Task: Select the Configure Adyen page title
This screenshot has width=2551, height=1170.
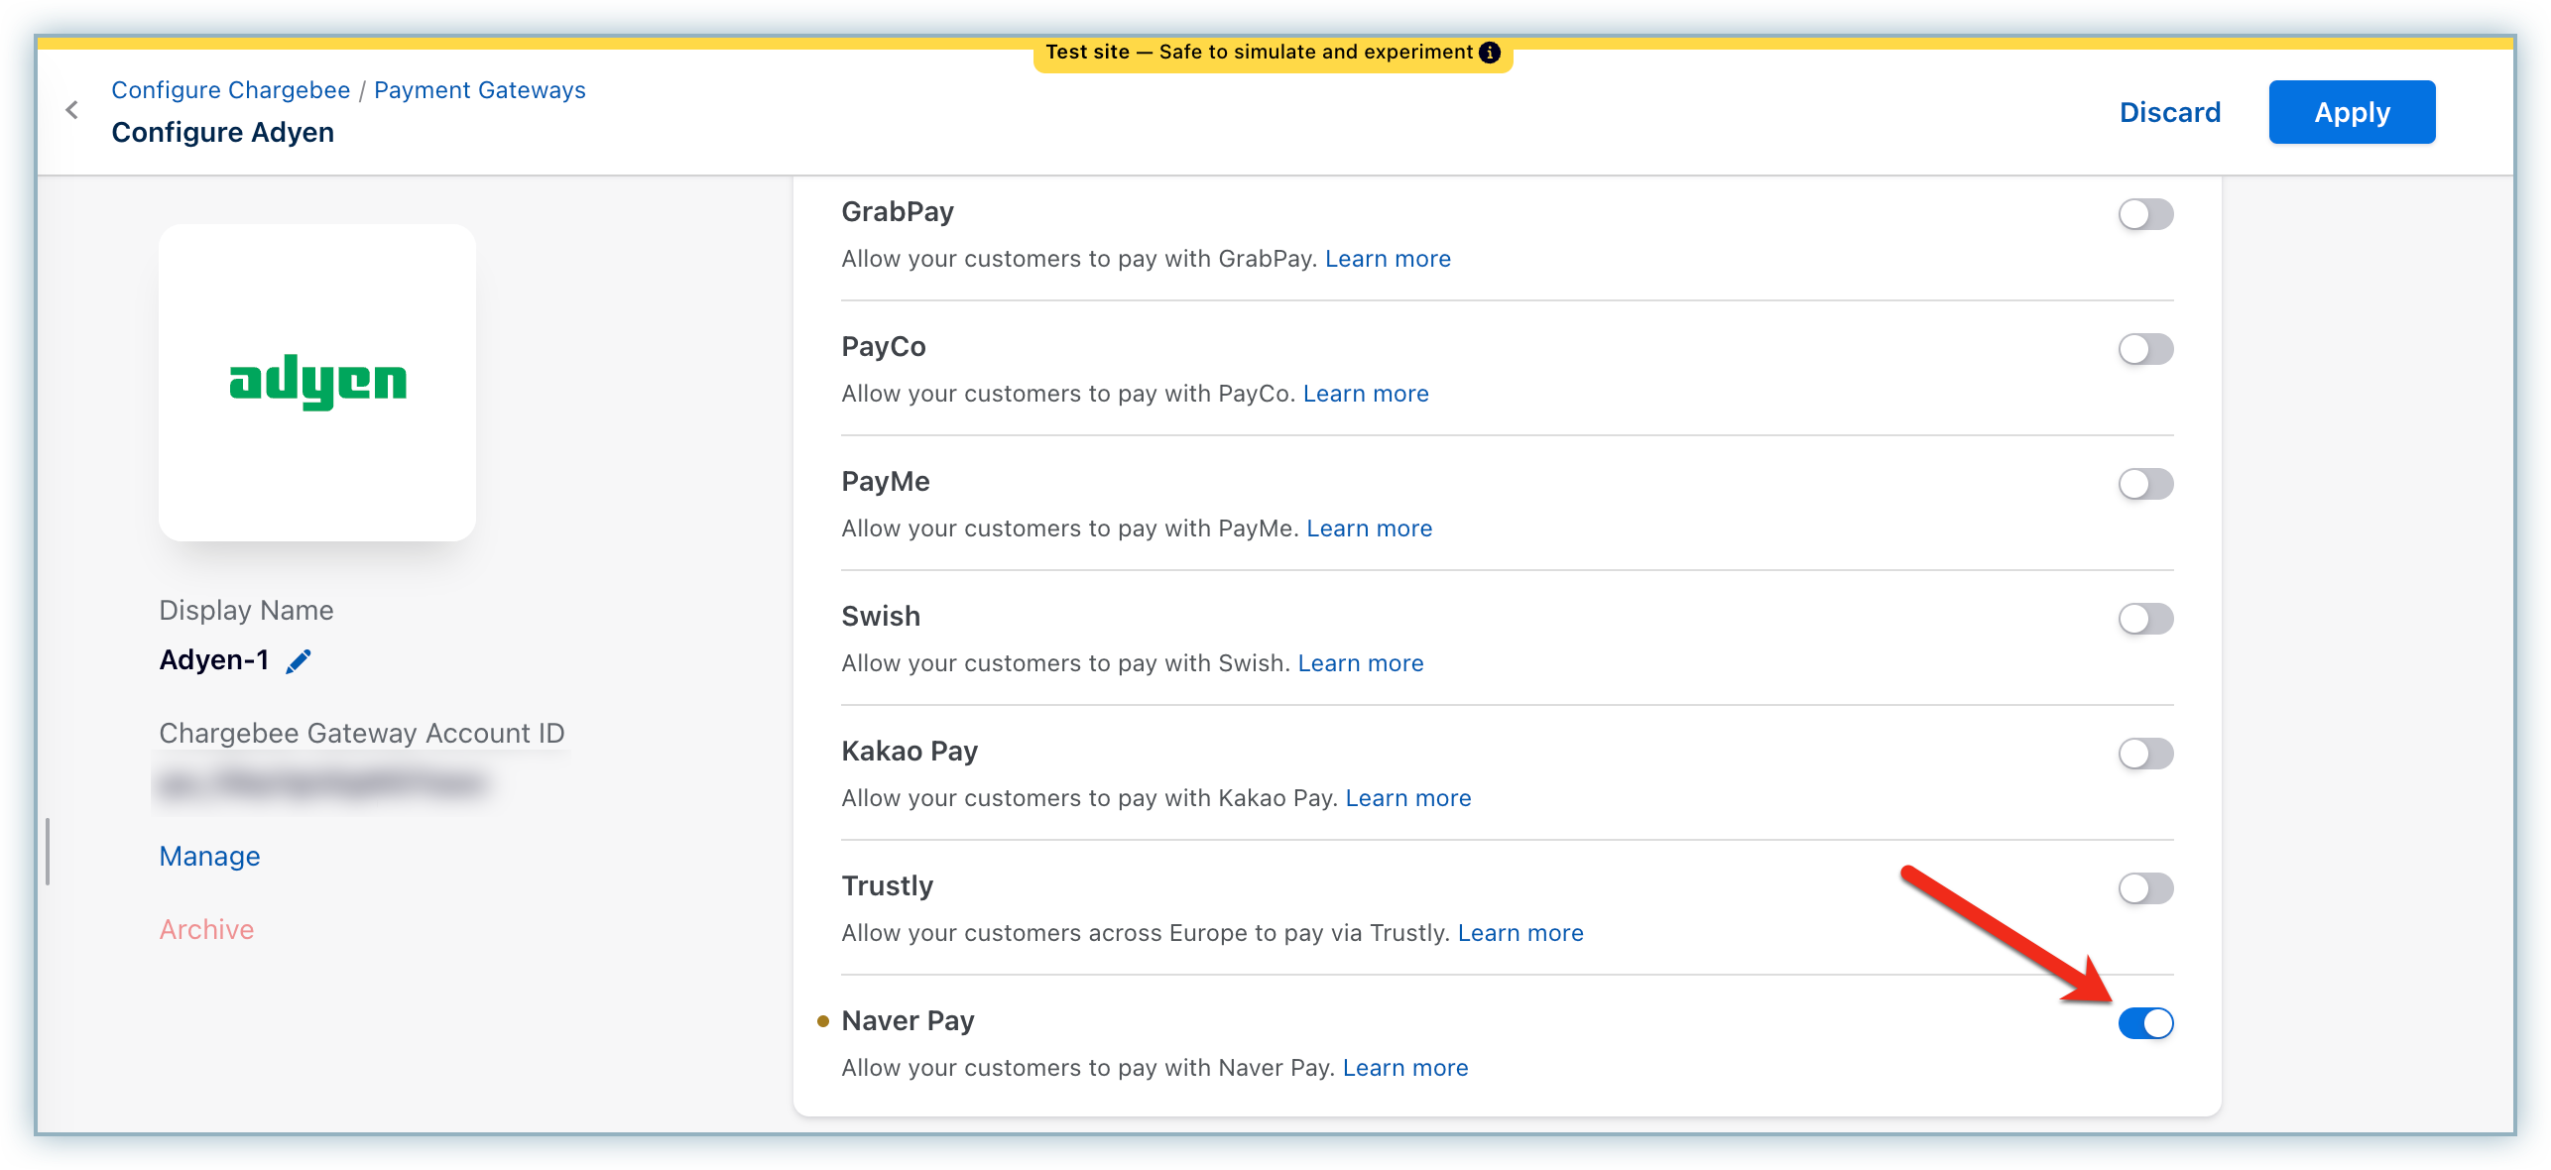Action: click(x=223, y=133)
